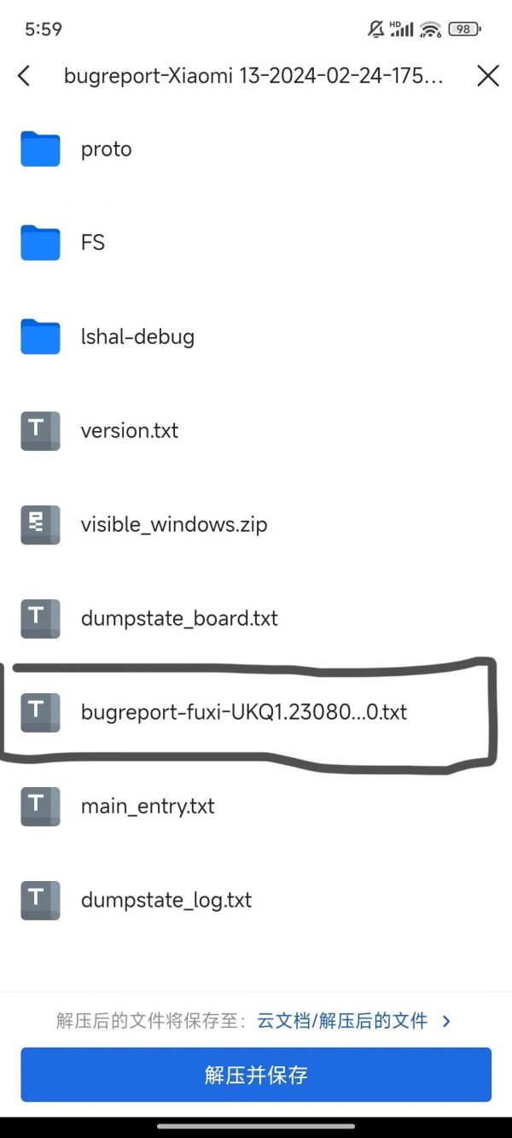This screenshot has width=512, height=1138.
Task: Change save path 云文档/解压后的文件
Action: click(x=342, y=1020)
